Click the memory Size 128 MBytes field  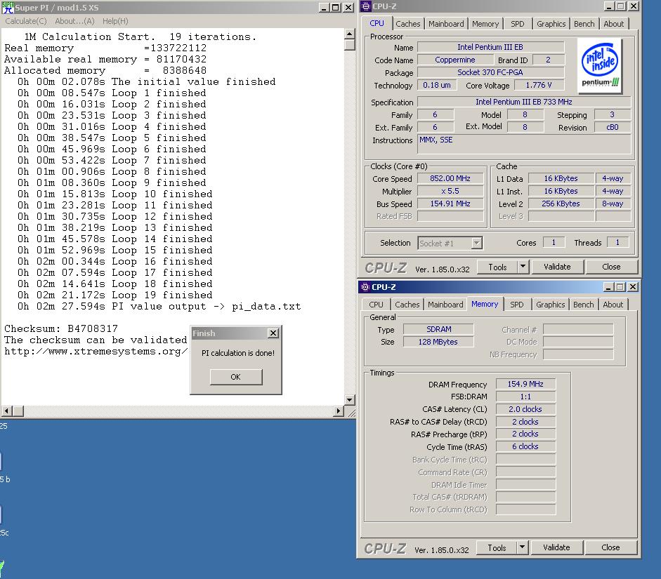coord(438,342)
